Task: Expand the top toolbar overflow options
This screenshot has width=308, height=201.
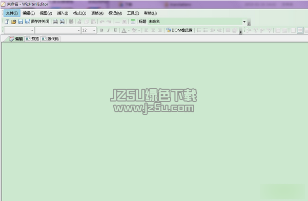Action: (249, 22)
